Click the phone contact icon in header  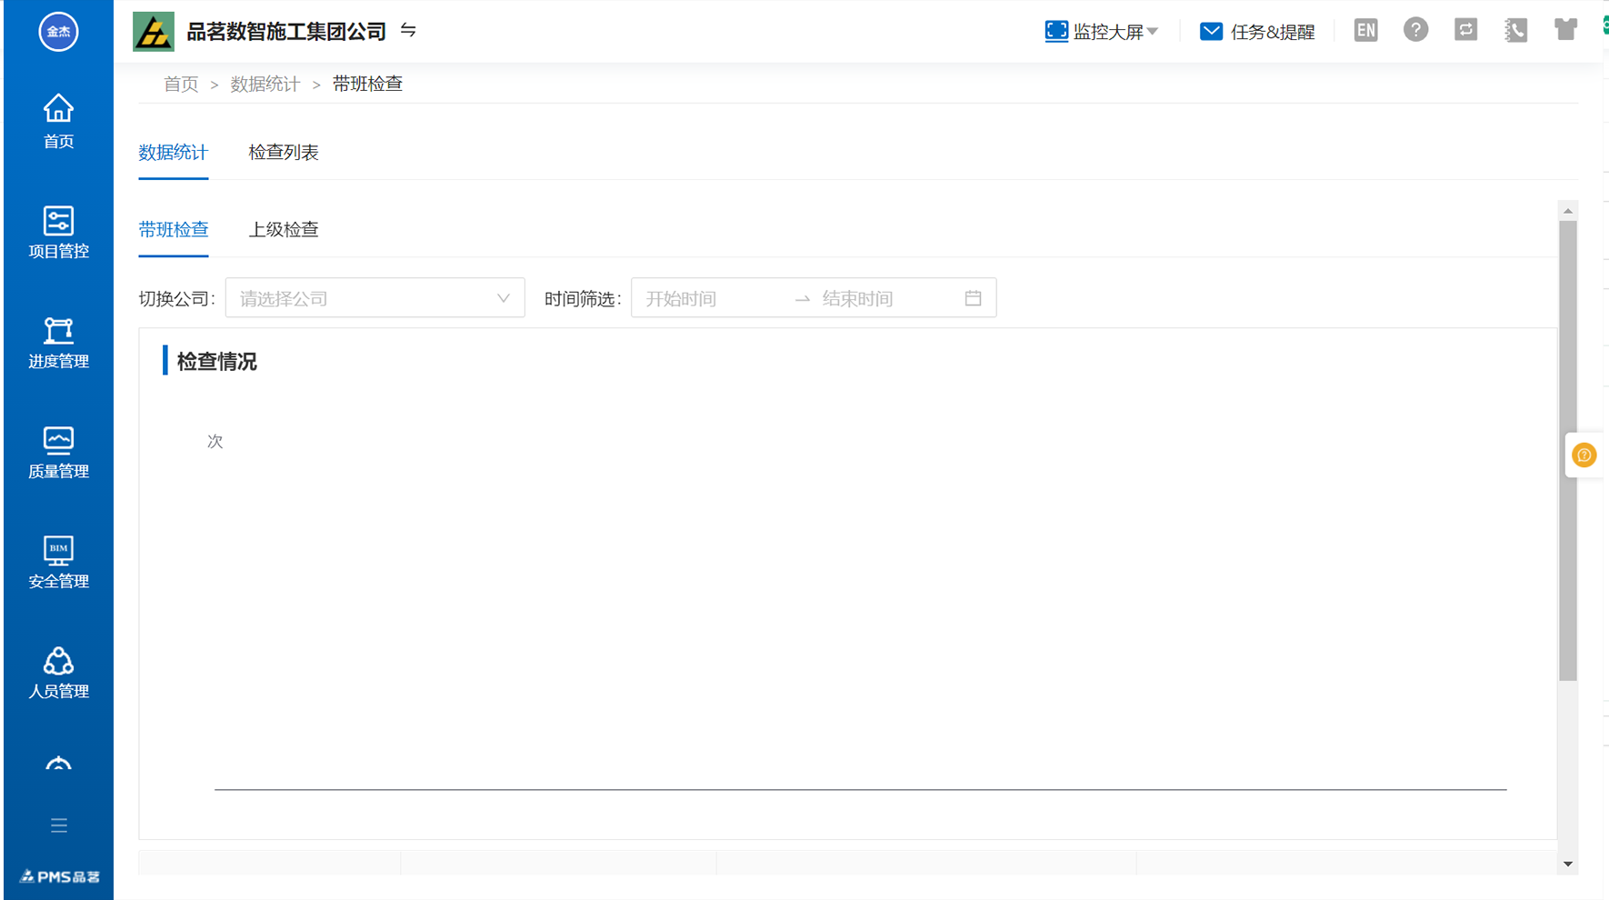(1515, 30)
